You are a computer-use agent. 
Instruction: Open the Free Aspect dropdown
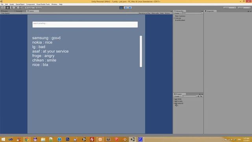(11, 13)
